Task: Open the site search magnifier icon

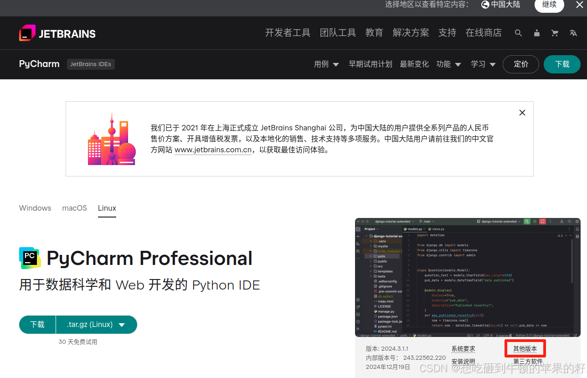Action: 518,33
